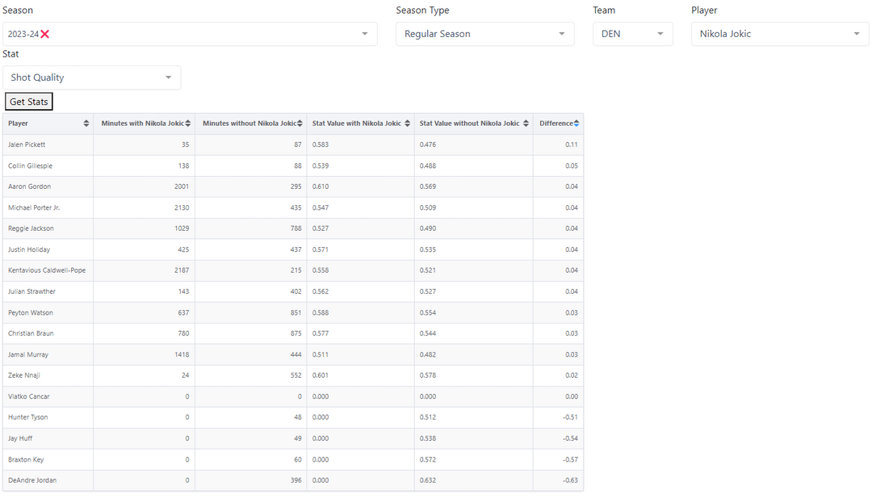The width and height of the screenshot is (872, 502).
Task: Remove the 2023-24 season tag
Action: point(45,34)
